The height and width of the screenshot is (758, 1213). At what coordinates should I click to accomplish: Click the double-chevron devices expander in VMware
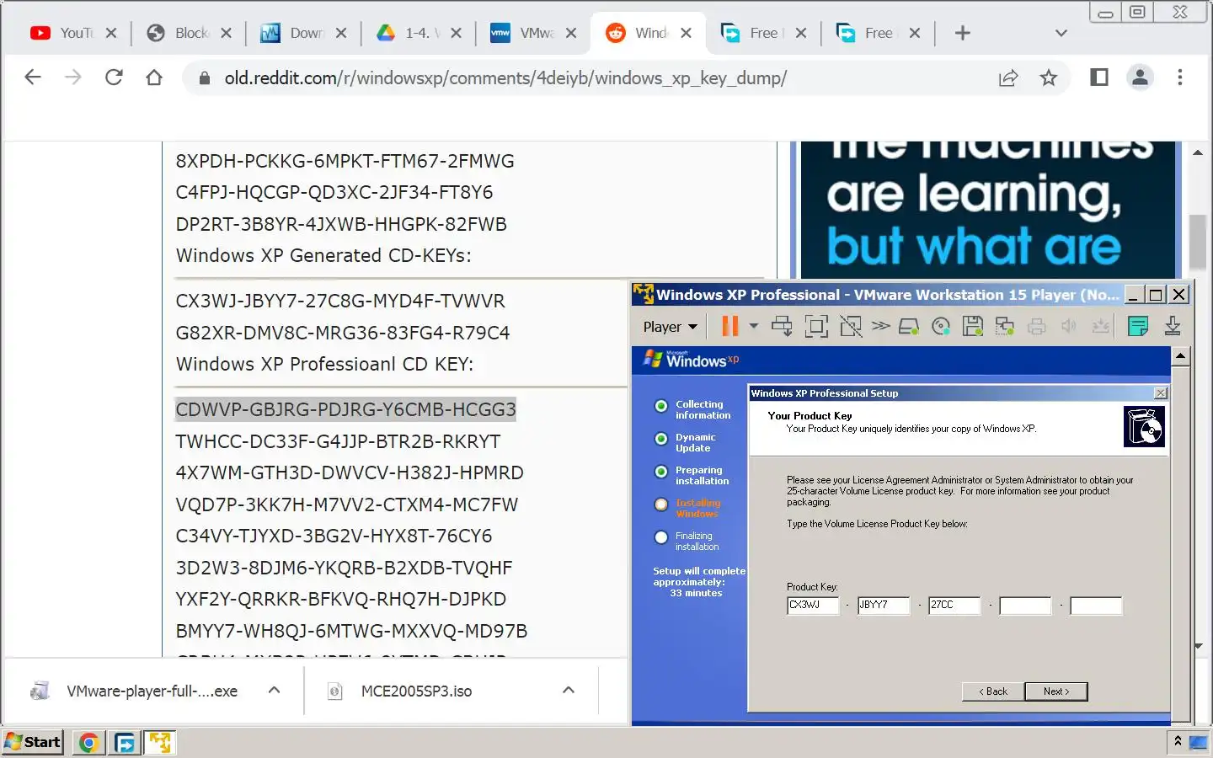[881, 325]
